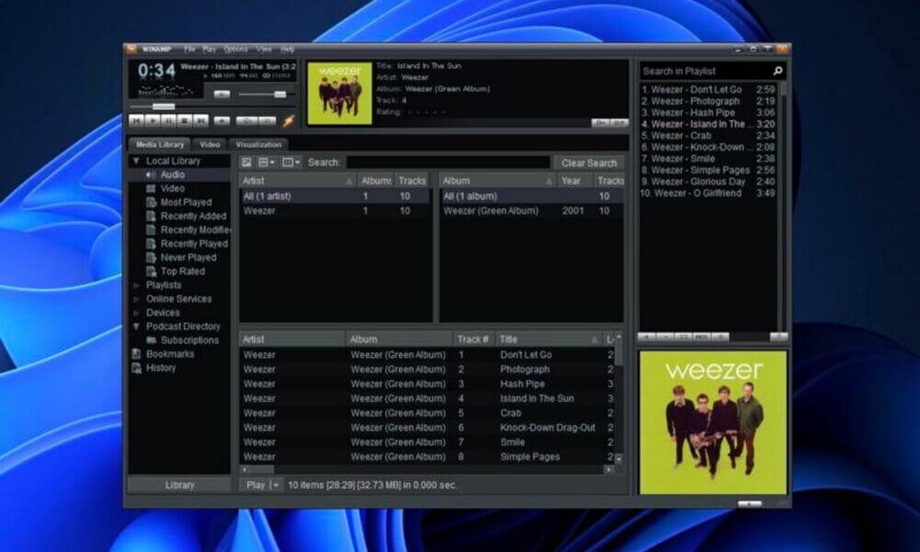Click the magnifier in Search in Playlist
The height and width of the screenshot is (552, 920).
(x=778, y=71)
